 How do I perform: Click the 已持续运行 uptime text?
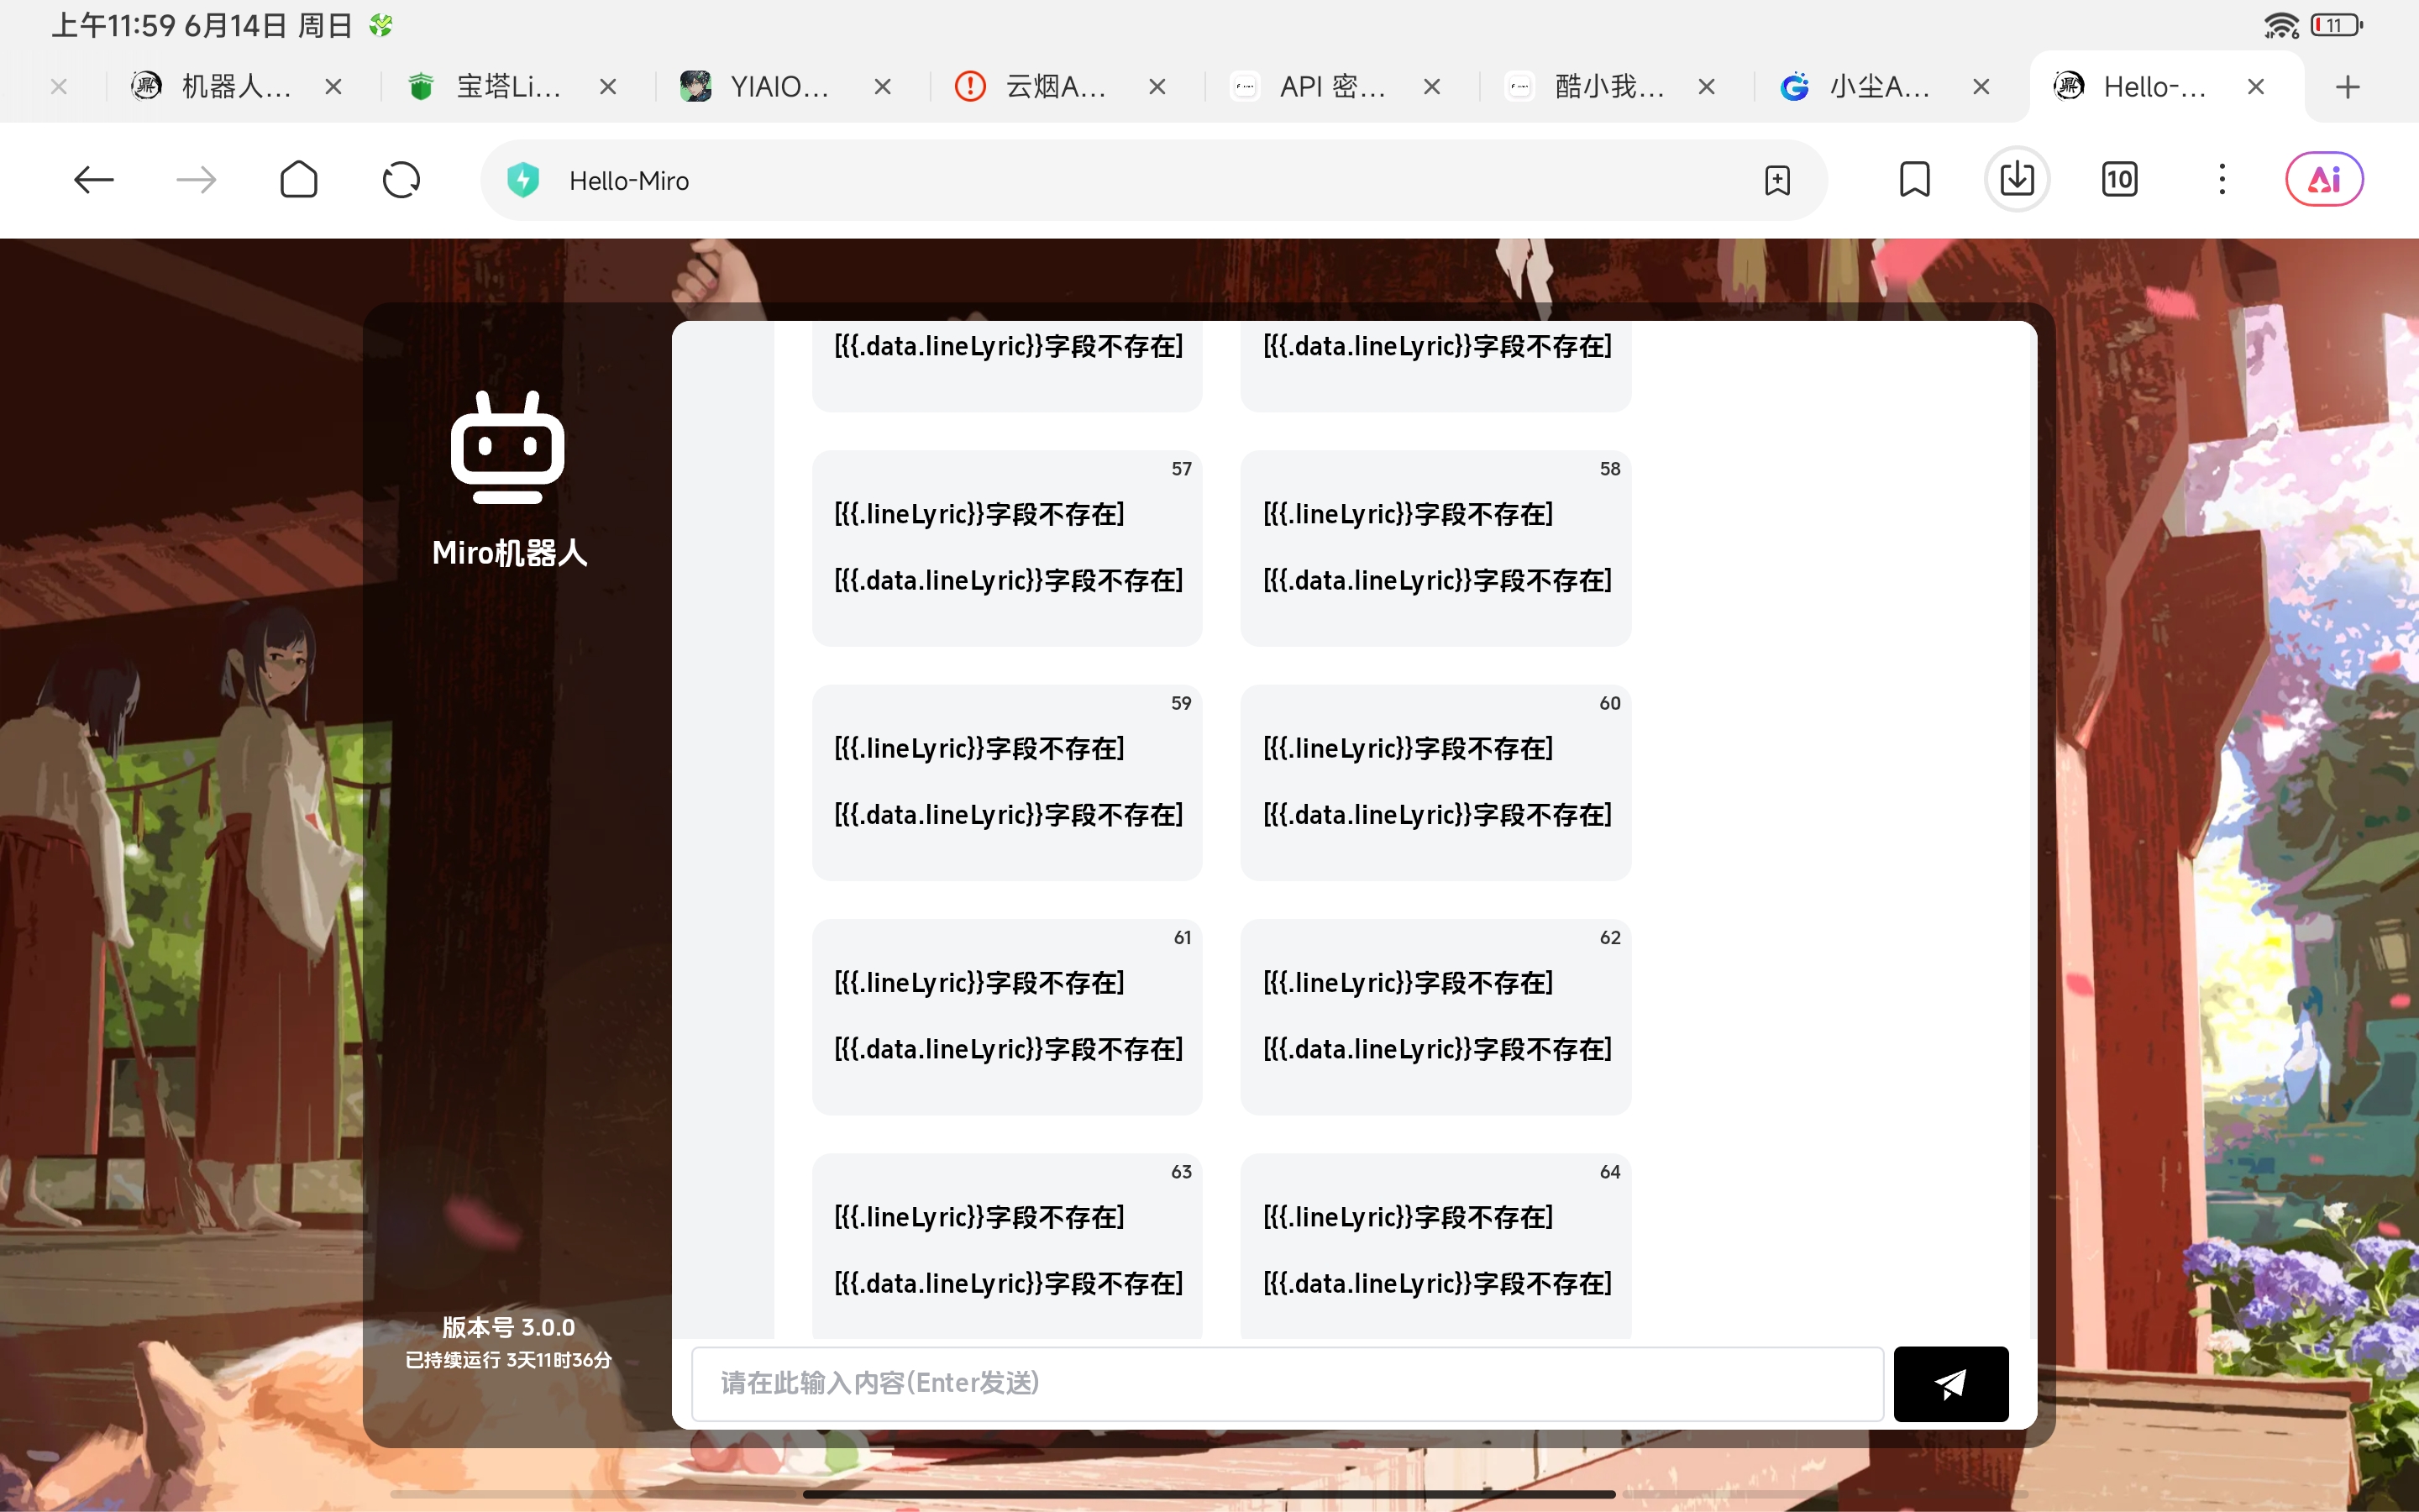coord(509,1360)
